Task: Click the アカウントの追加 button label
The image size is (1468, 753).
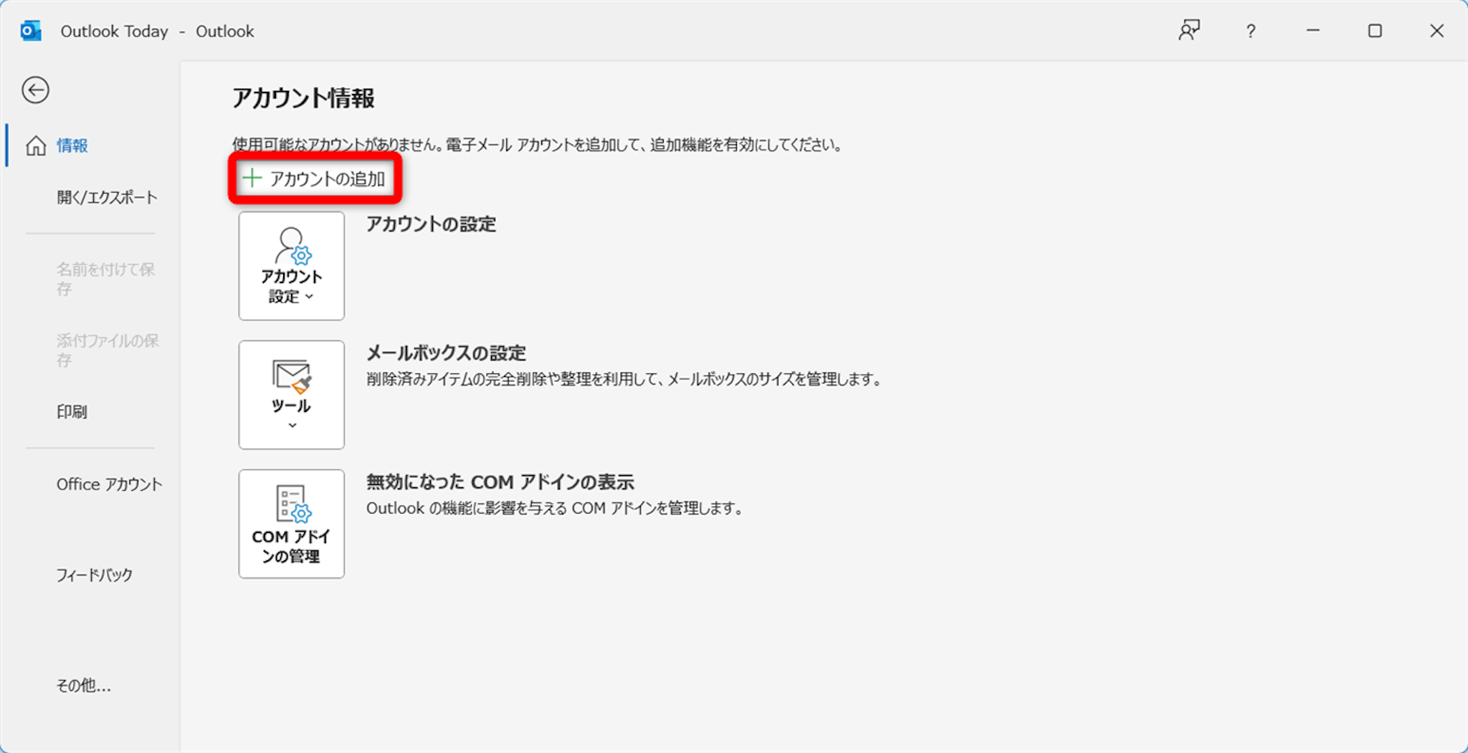Action: click(x=328, y=178)
